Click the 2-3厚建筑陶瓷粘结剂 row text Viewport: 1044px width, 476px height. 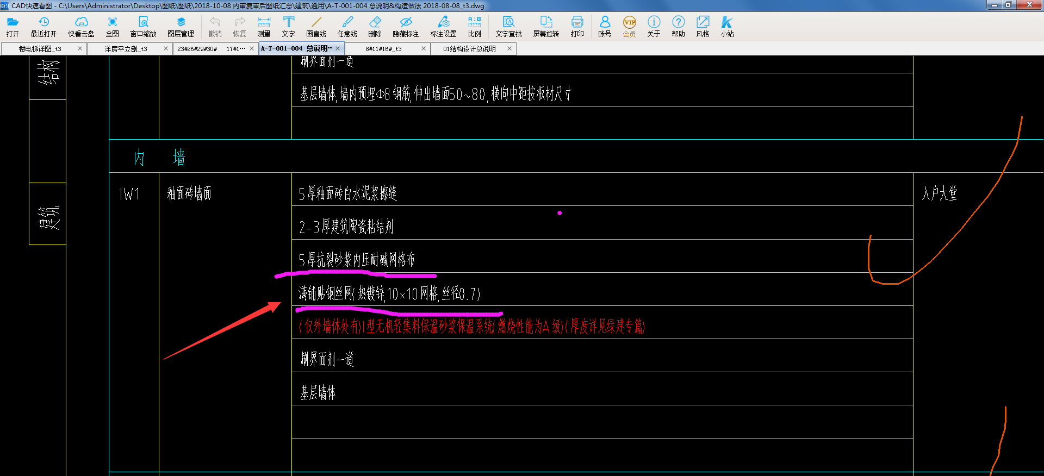pos(346,227)
